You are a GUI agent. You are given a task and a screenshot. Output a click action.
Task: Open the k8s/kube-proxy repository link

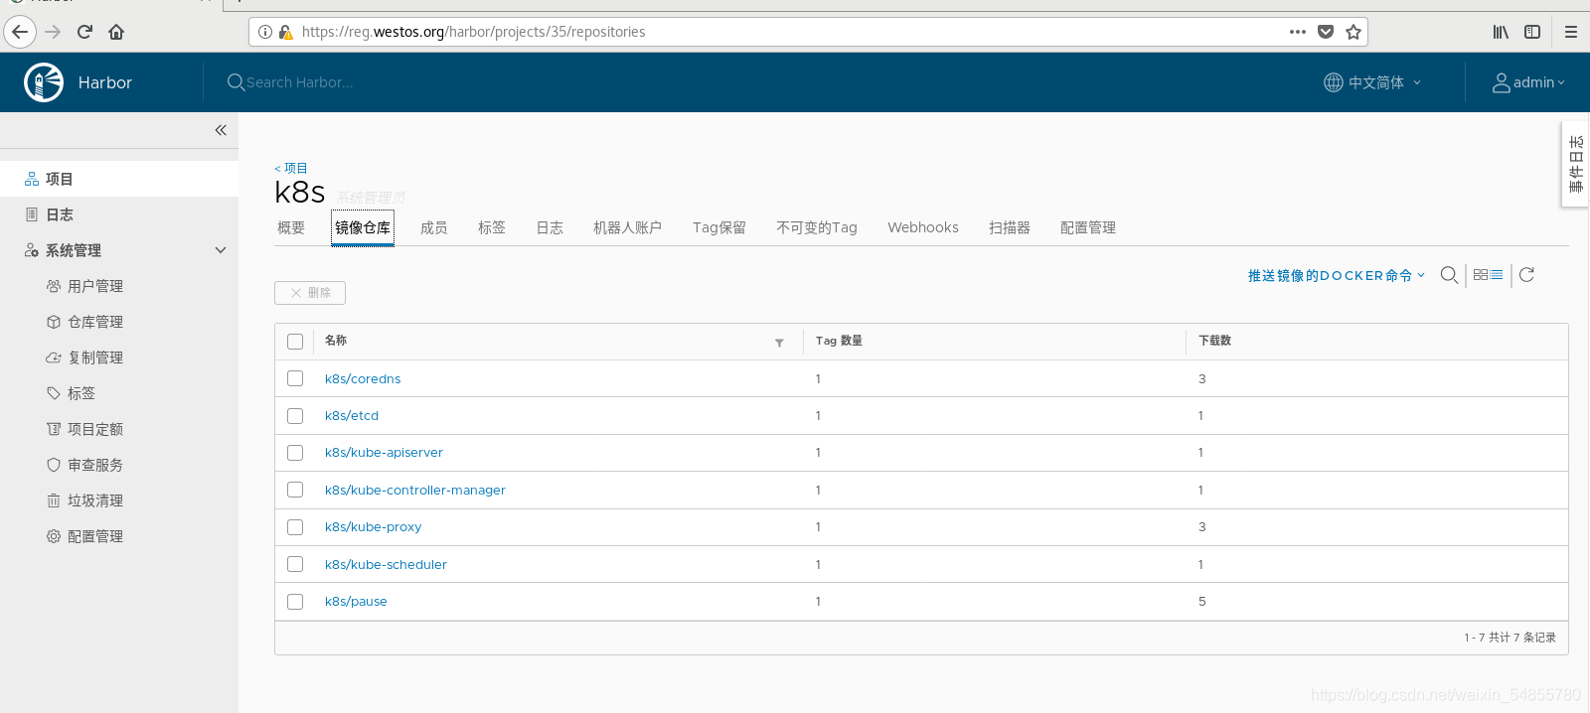coord(373,527)
